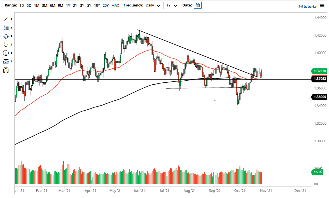Select the numbered callout tool
The height and width of the screenshot is (198, 329).
[5, 53]
